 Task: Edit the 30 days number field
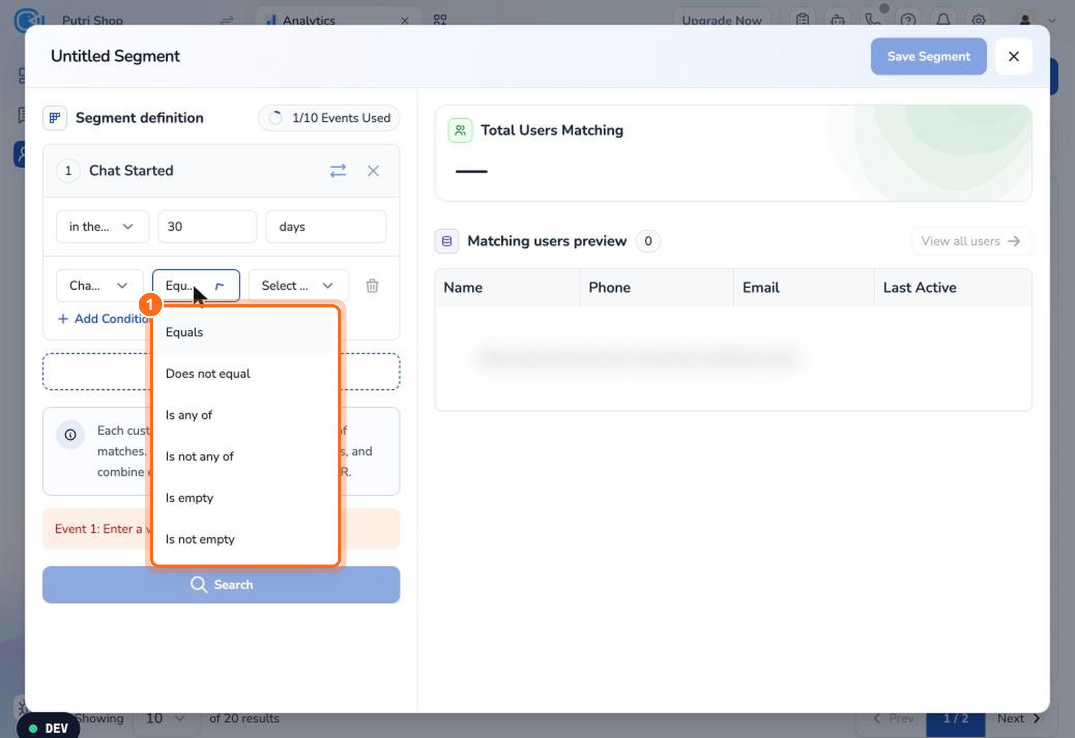click(x=207, y=227)
